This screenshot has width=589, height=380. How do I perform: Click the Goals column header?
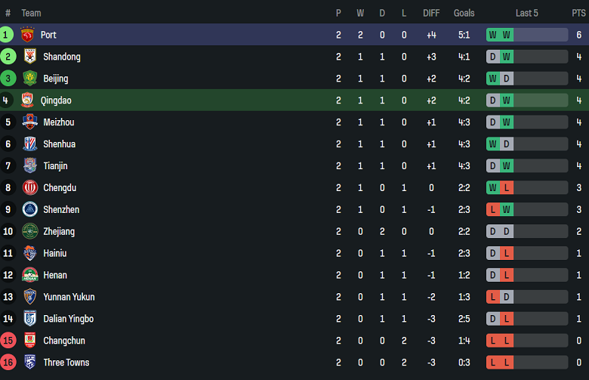[x=464, y=13]
